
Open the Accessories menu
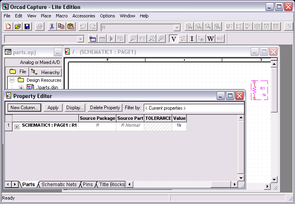click(84, 16)
